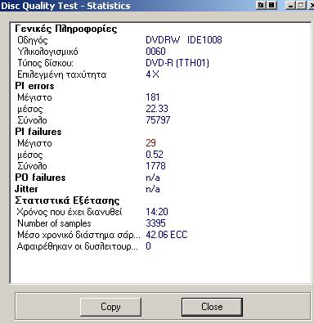
Task: Click the 'Αφαιρέθηκαν οι δυσλειτουρ...' label
Action: click(78, 246)
